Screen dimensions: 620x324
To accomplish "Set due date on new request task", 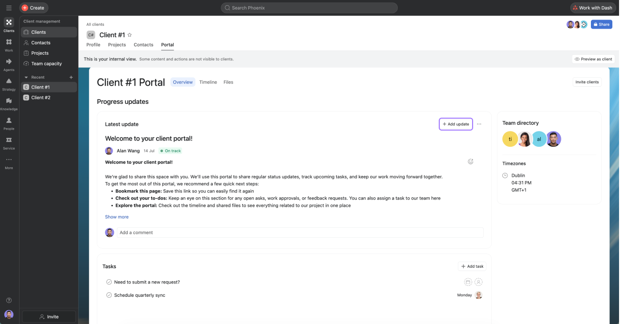I will point(468,282).
